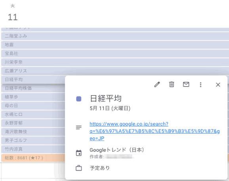Select the 竹内涼真 event
The height and width of the screenshot is (181, 229).
(x=33, y=149)
